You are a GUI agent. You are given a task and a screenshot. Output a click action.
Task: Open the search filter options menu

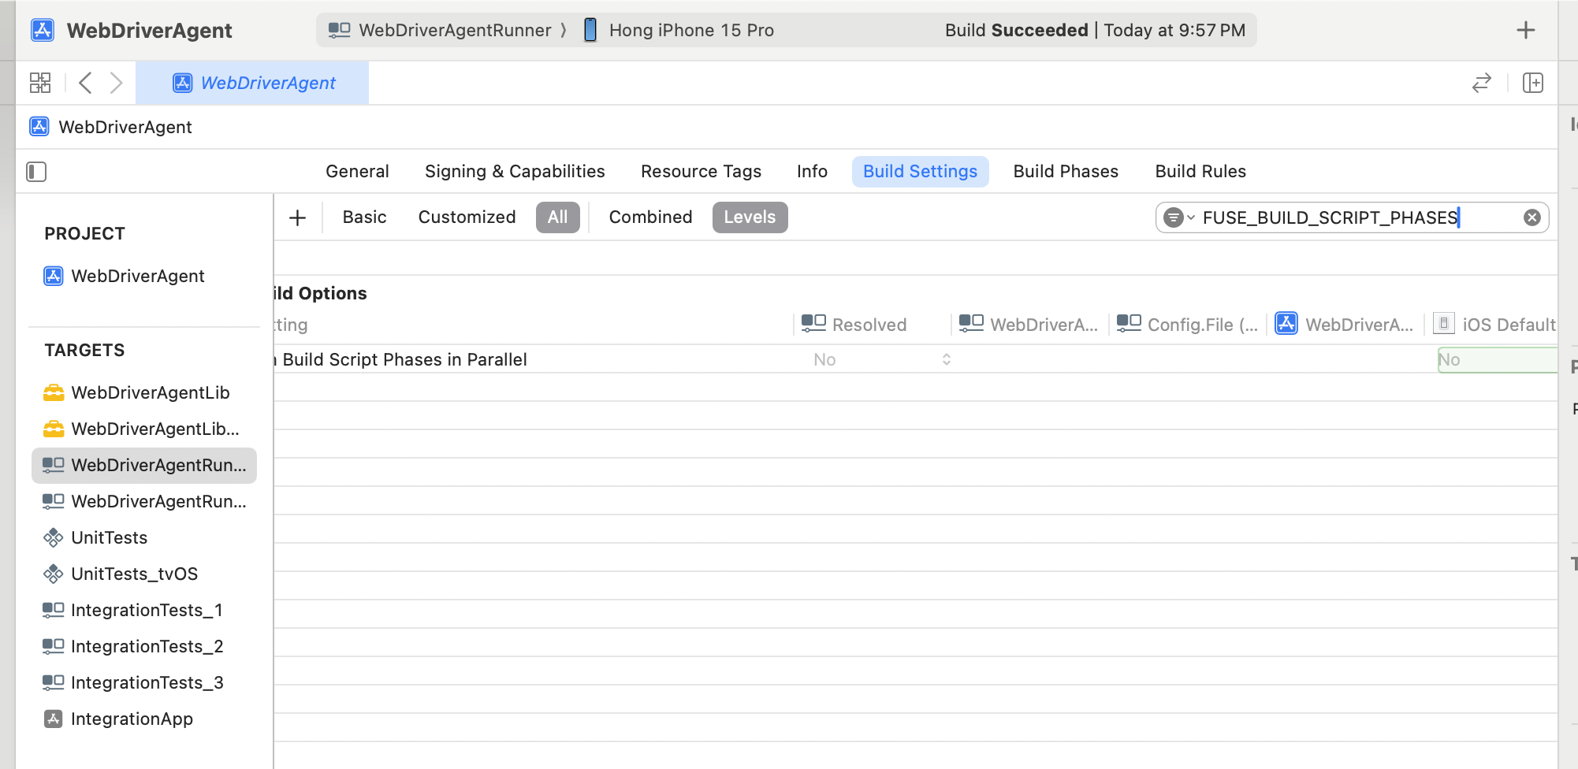[1179, 217]
